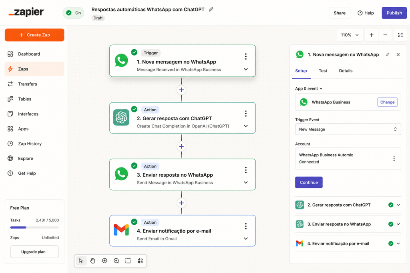The height and width of the screenshot is (273, 410).
Task: Click WhatsApp Business Automix account field
Action: [x=348, y=158]
